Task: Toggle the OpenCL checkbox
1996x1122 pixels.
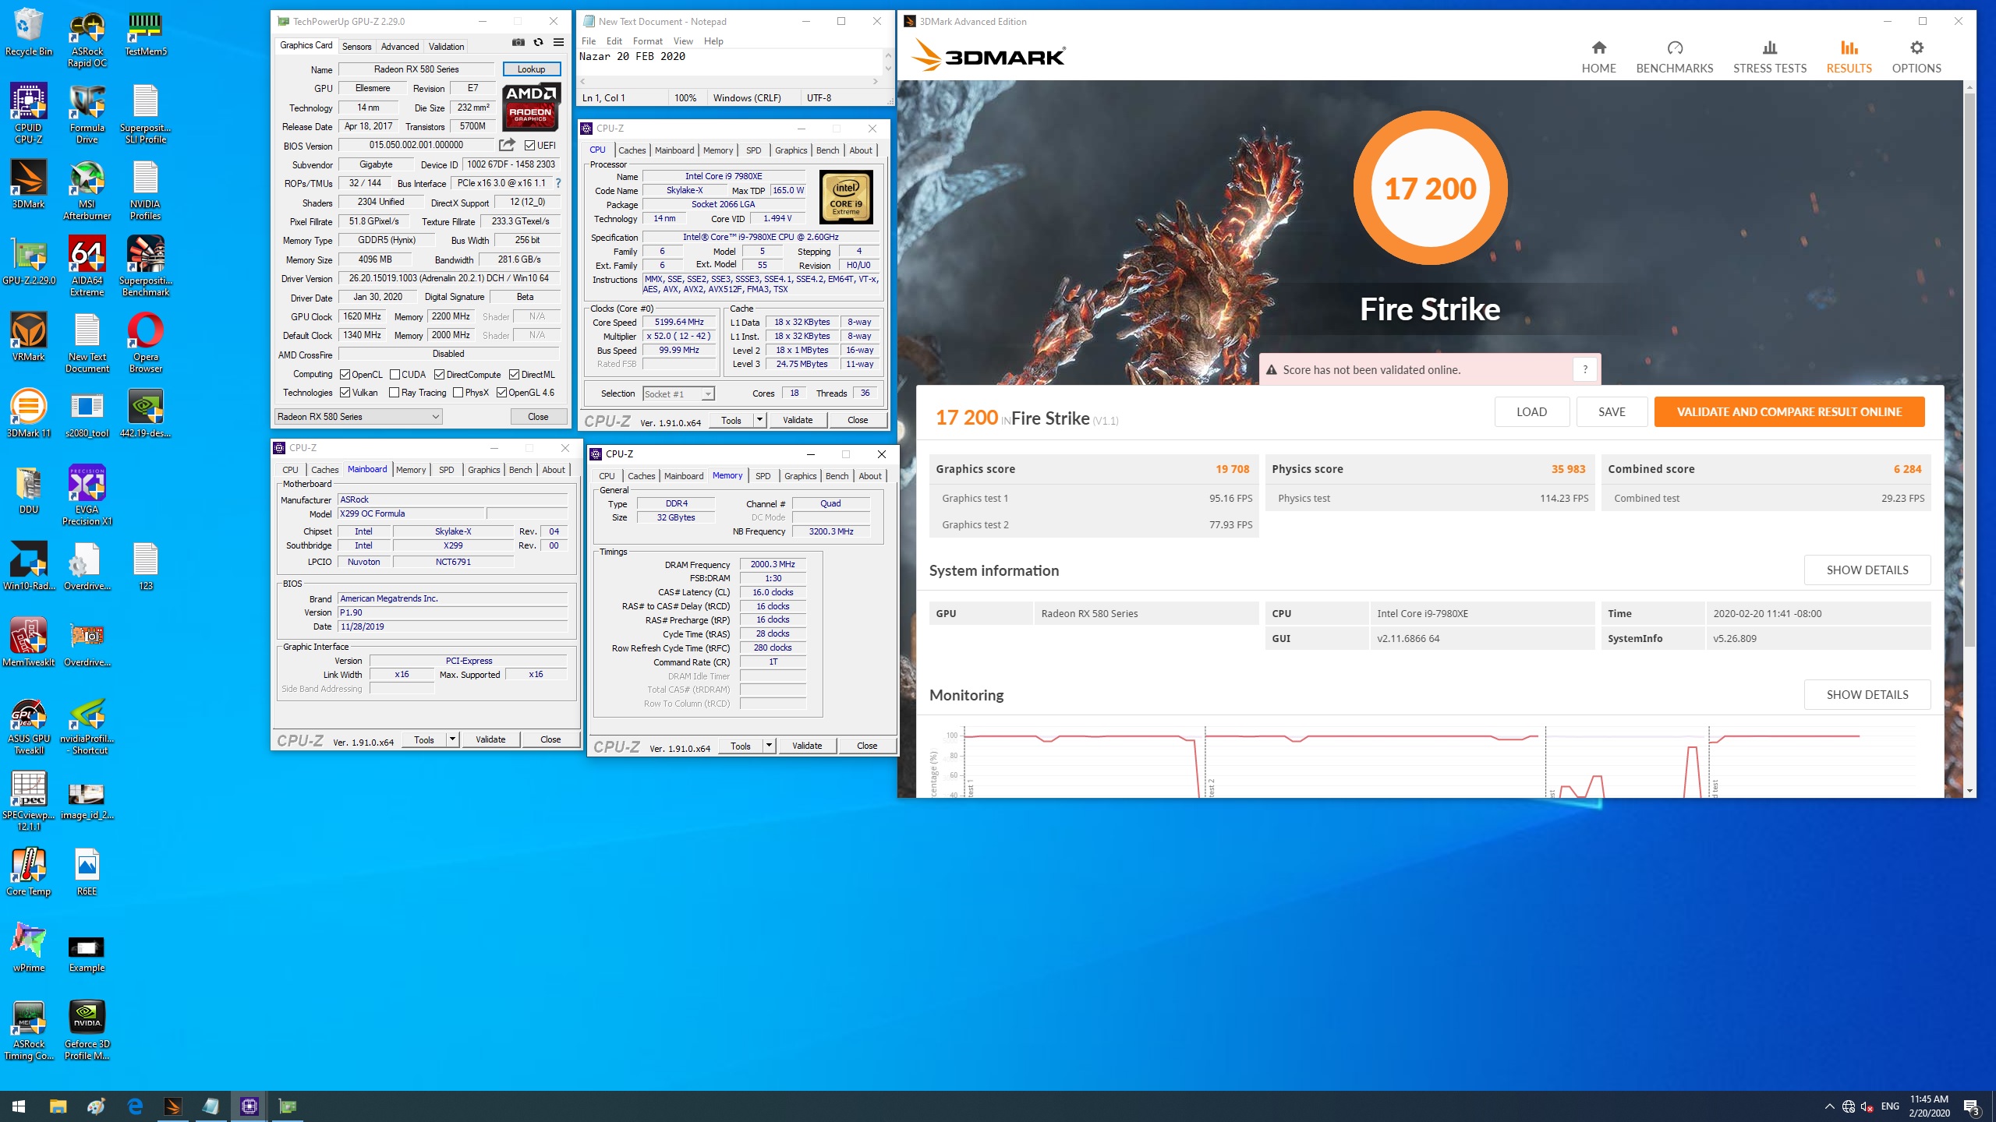Action: [x=345, y=375]
